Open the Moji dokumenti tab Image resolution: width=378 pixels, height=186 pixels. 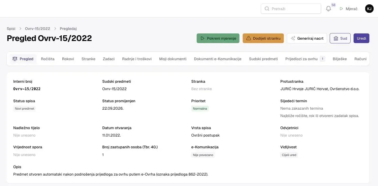coord(173,59)
